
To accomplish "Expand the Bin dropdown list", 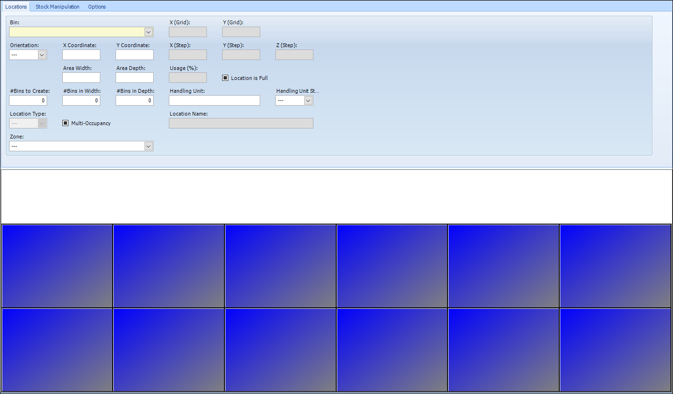I will (148, 32).
